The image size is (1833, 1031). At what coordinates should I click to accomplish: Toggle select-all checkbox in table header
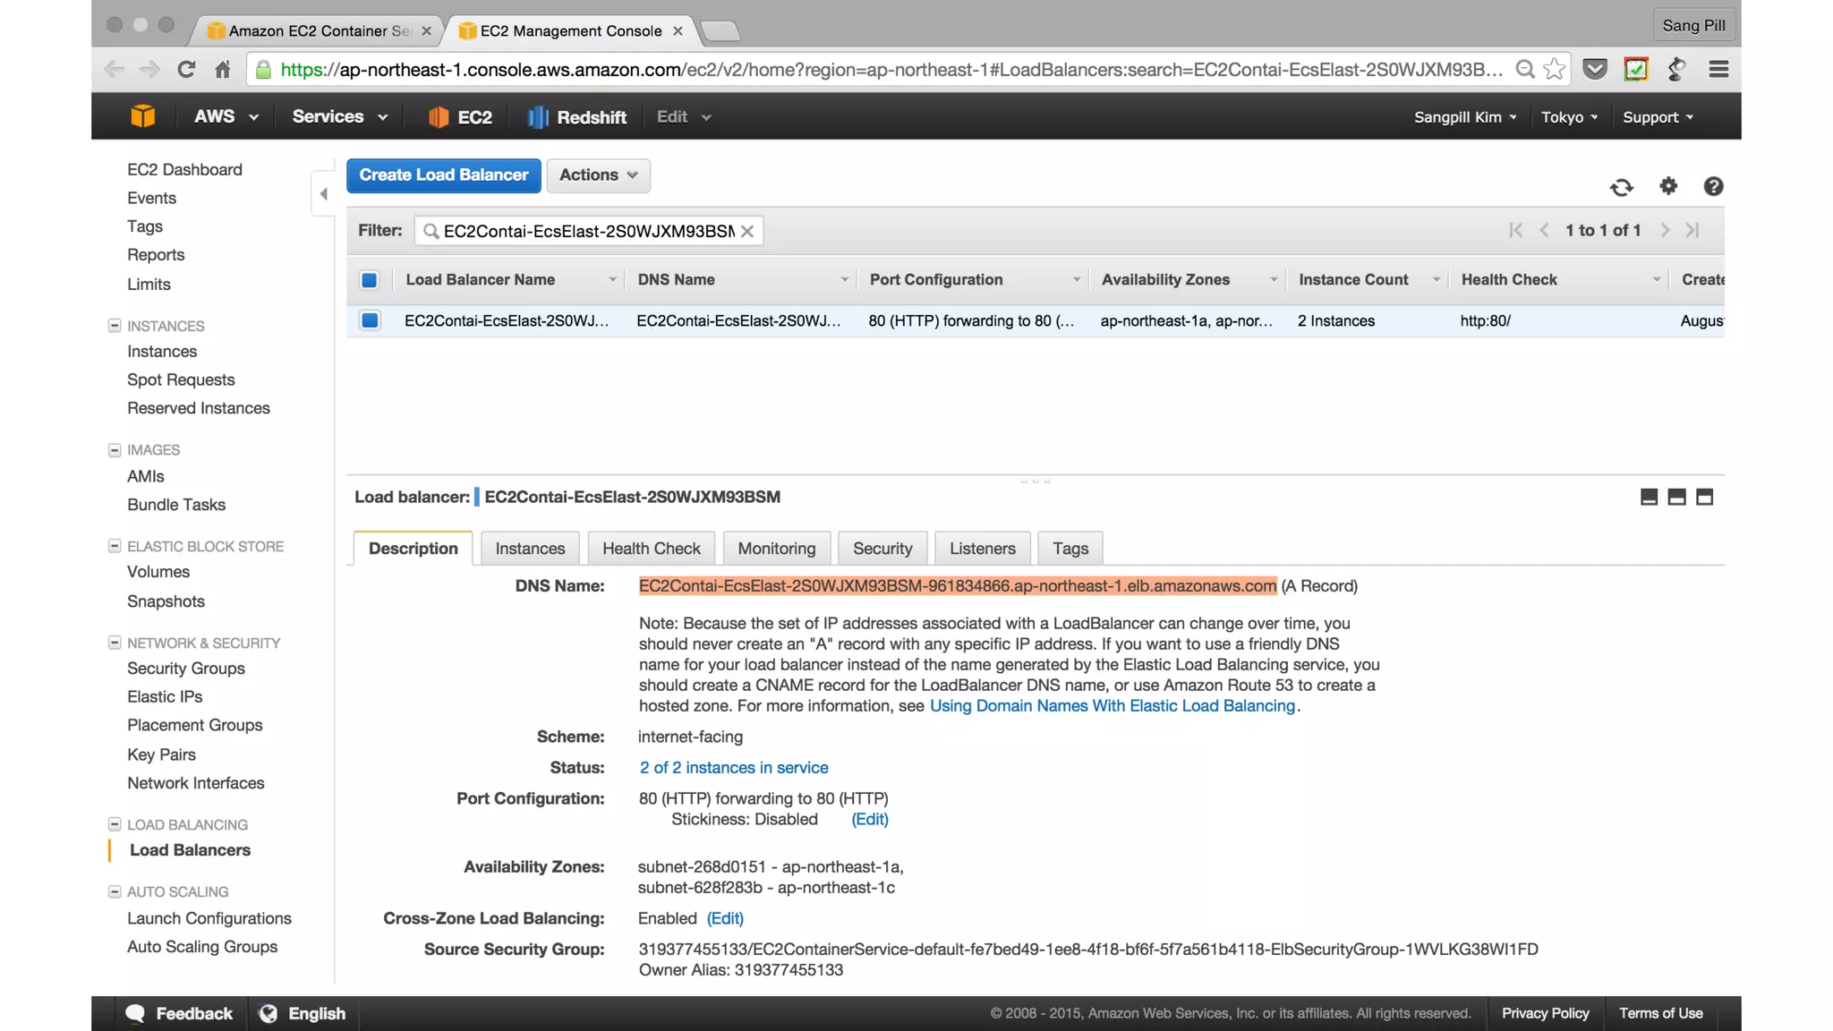(x=369, y=280)
